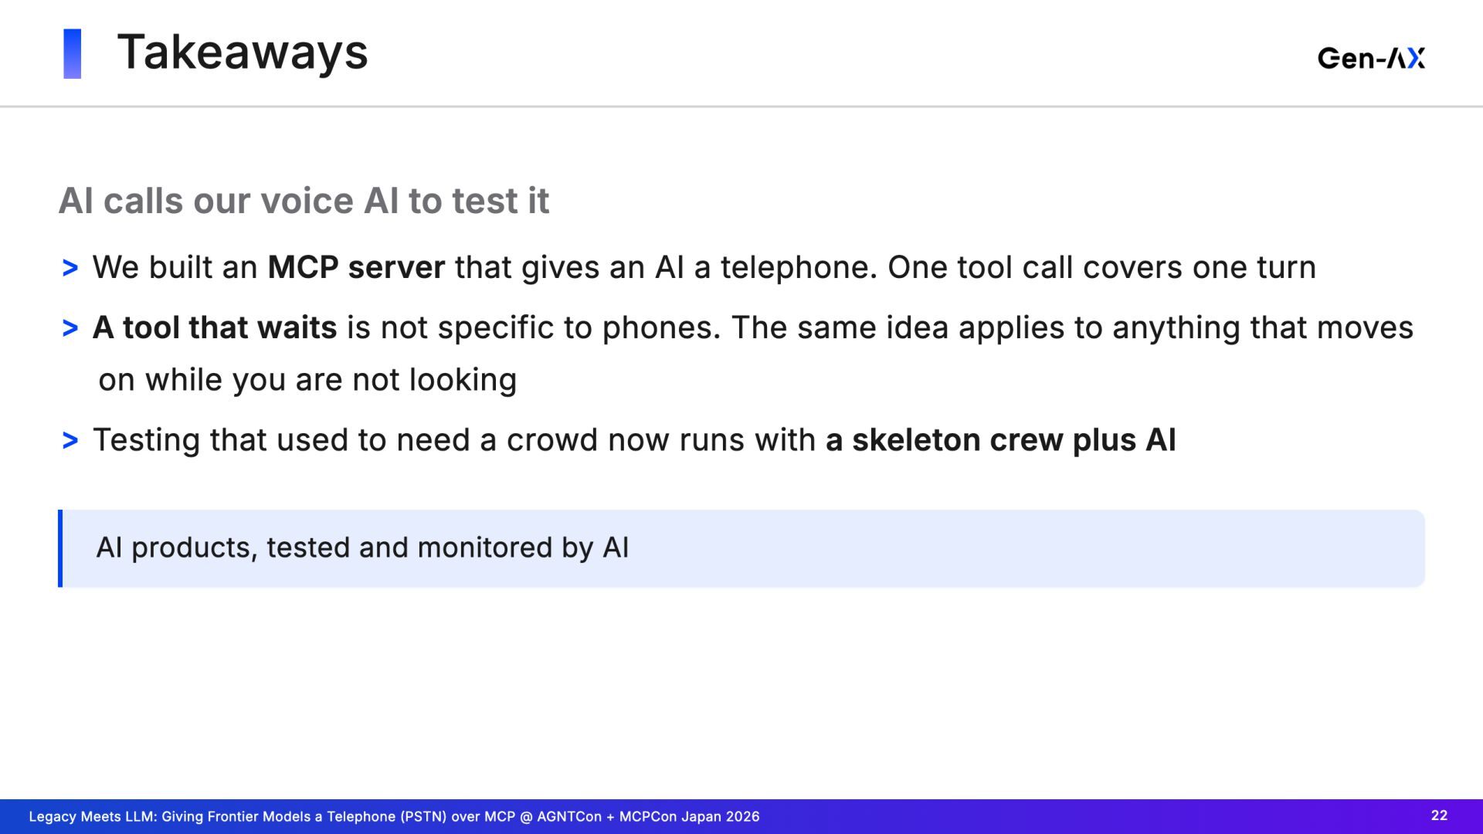Click the 'AI calls our voice AI' subheading

(x=304, y=201)
